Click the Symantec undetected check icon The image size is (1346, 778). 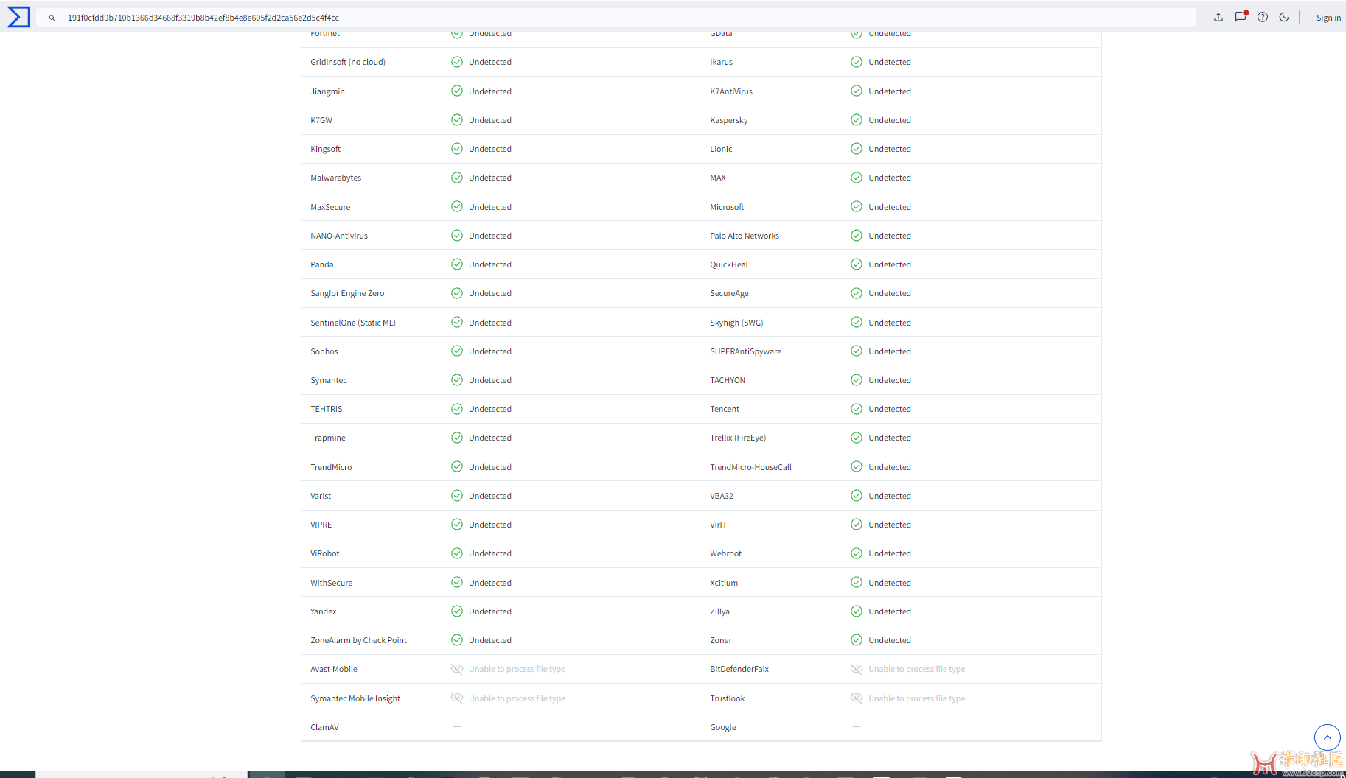pos(457,379)
